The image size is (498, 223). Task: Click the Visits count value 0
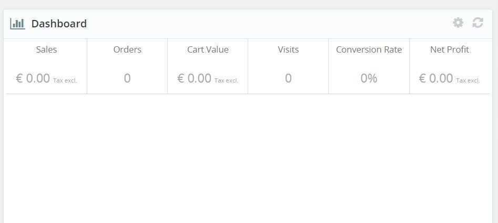coord(288,78)
